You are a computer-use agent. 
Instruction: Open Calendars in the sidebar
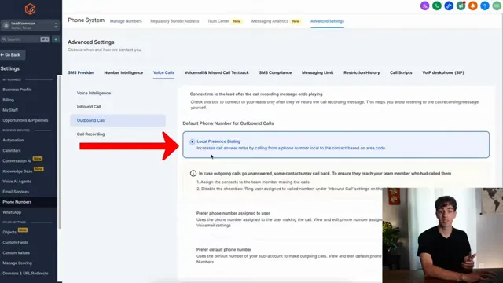tap(12, 150)
